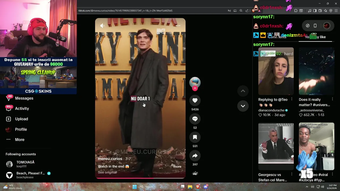Go to next video with down chevron
Screen dimensions: 340x191
[243, 106]
